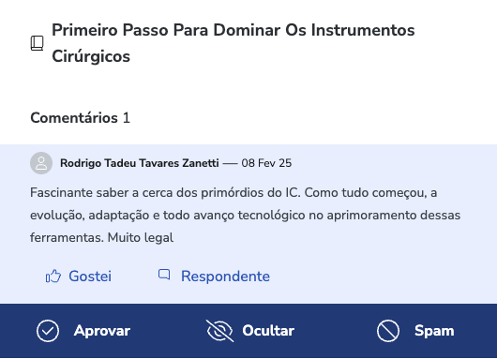The height and width of the screenshot is (359, 497).
Task: Select the comment text about primórdios do IC
Action: 246,216
